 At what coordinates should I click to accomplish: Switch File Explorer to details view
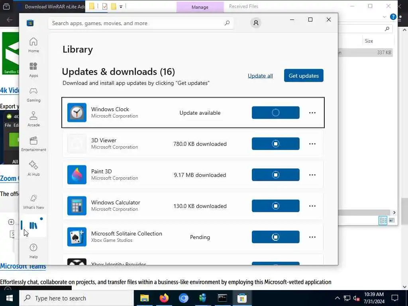(x=383, y=221)
